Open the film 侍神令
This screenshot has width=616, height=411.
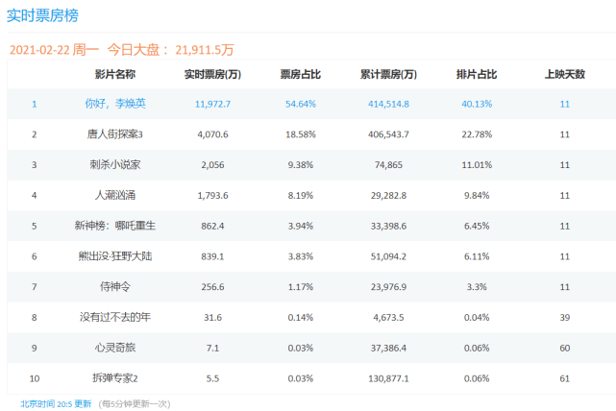(x=115, y=286)
